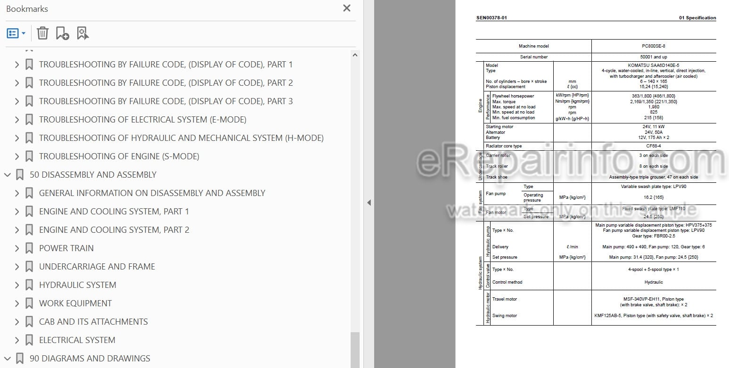
Task: Go to TROUBLESHOOTING OF ENGINE (S-MODE)
Action: pyautogui.click(x=119, y=156)
